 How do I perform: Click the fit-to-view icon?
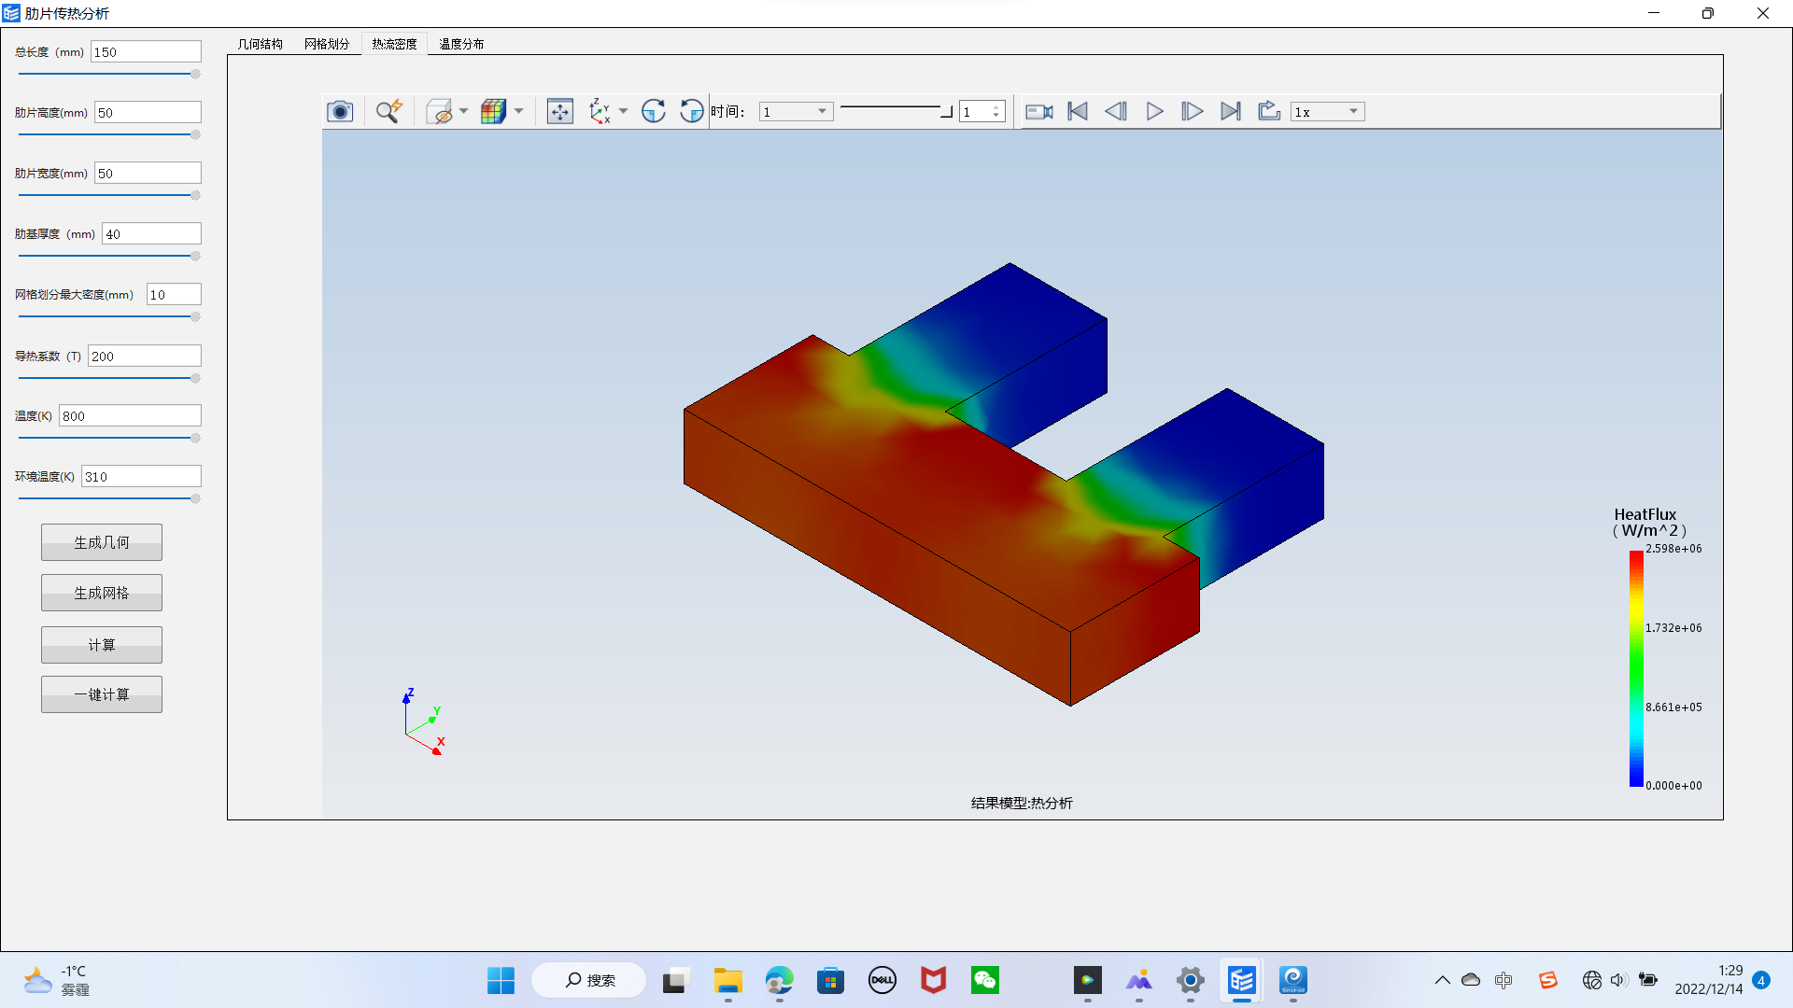click(x=559, y=112)
